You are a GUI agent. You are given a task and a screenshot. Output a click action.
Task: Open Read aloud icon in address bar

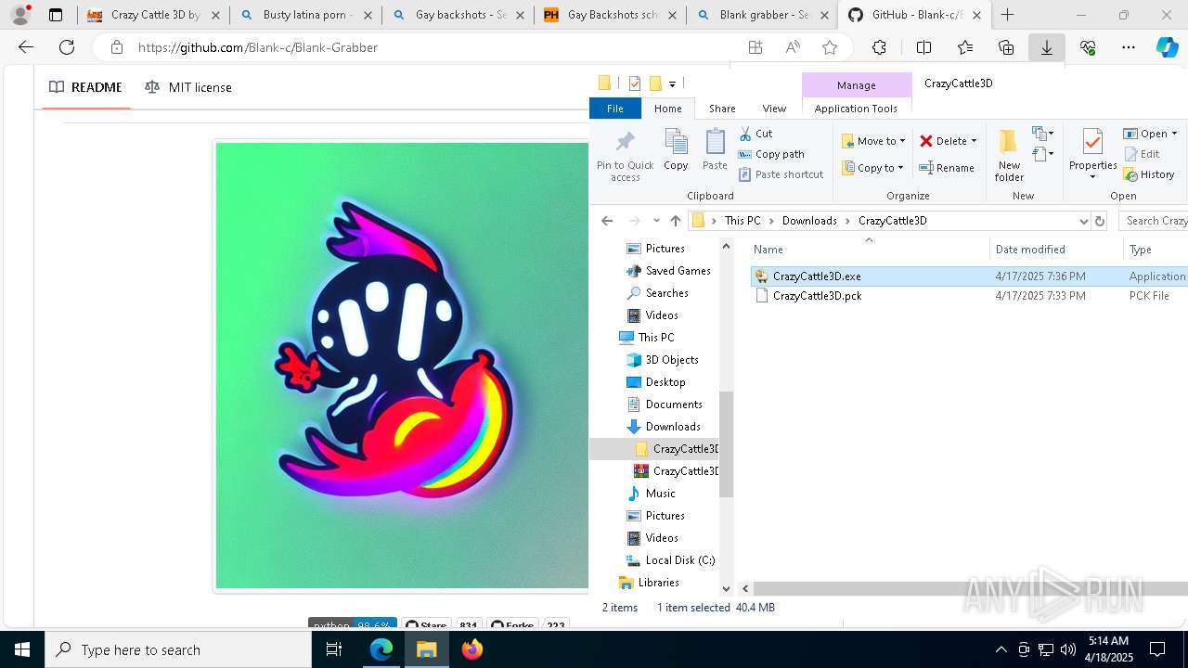(793, 47)
